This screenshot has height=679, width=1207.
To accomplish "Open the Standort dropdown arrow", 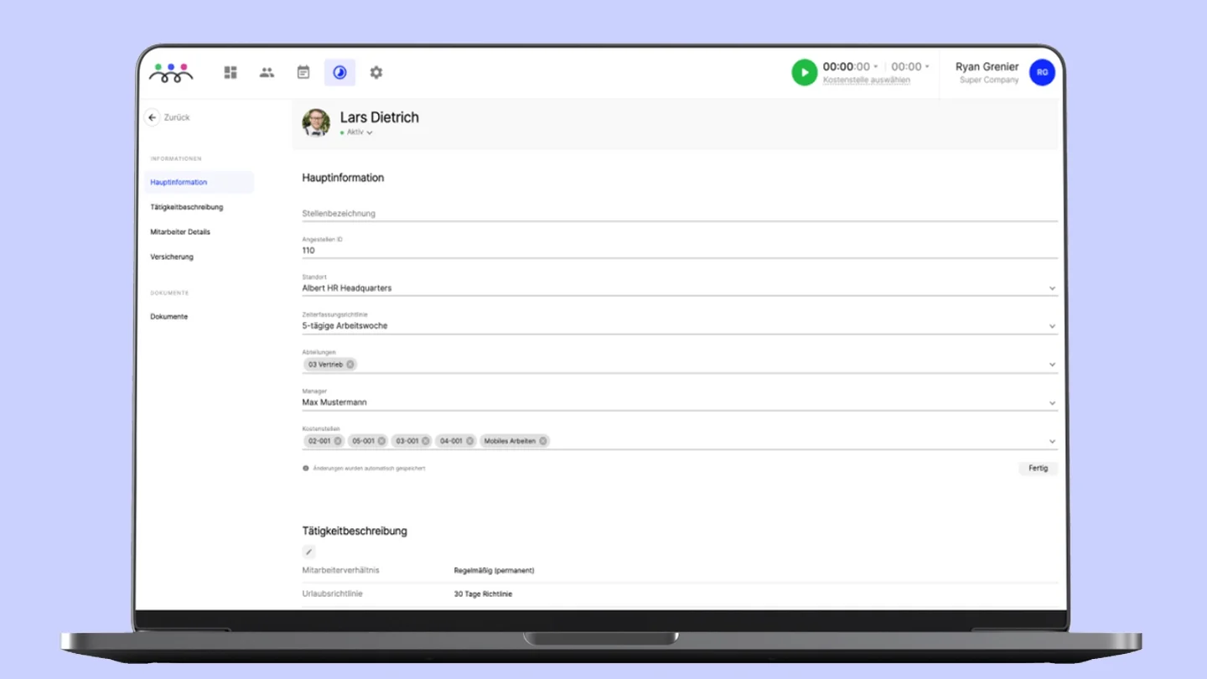I will 1053,288.
